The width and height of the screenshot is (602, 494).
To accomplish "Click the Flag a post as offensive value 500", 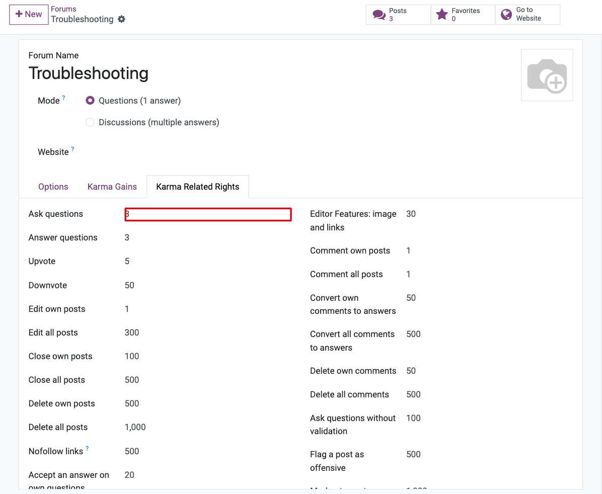I will pos(413,454).
